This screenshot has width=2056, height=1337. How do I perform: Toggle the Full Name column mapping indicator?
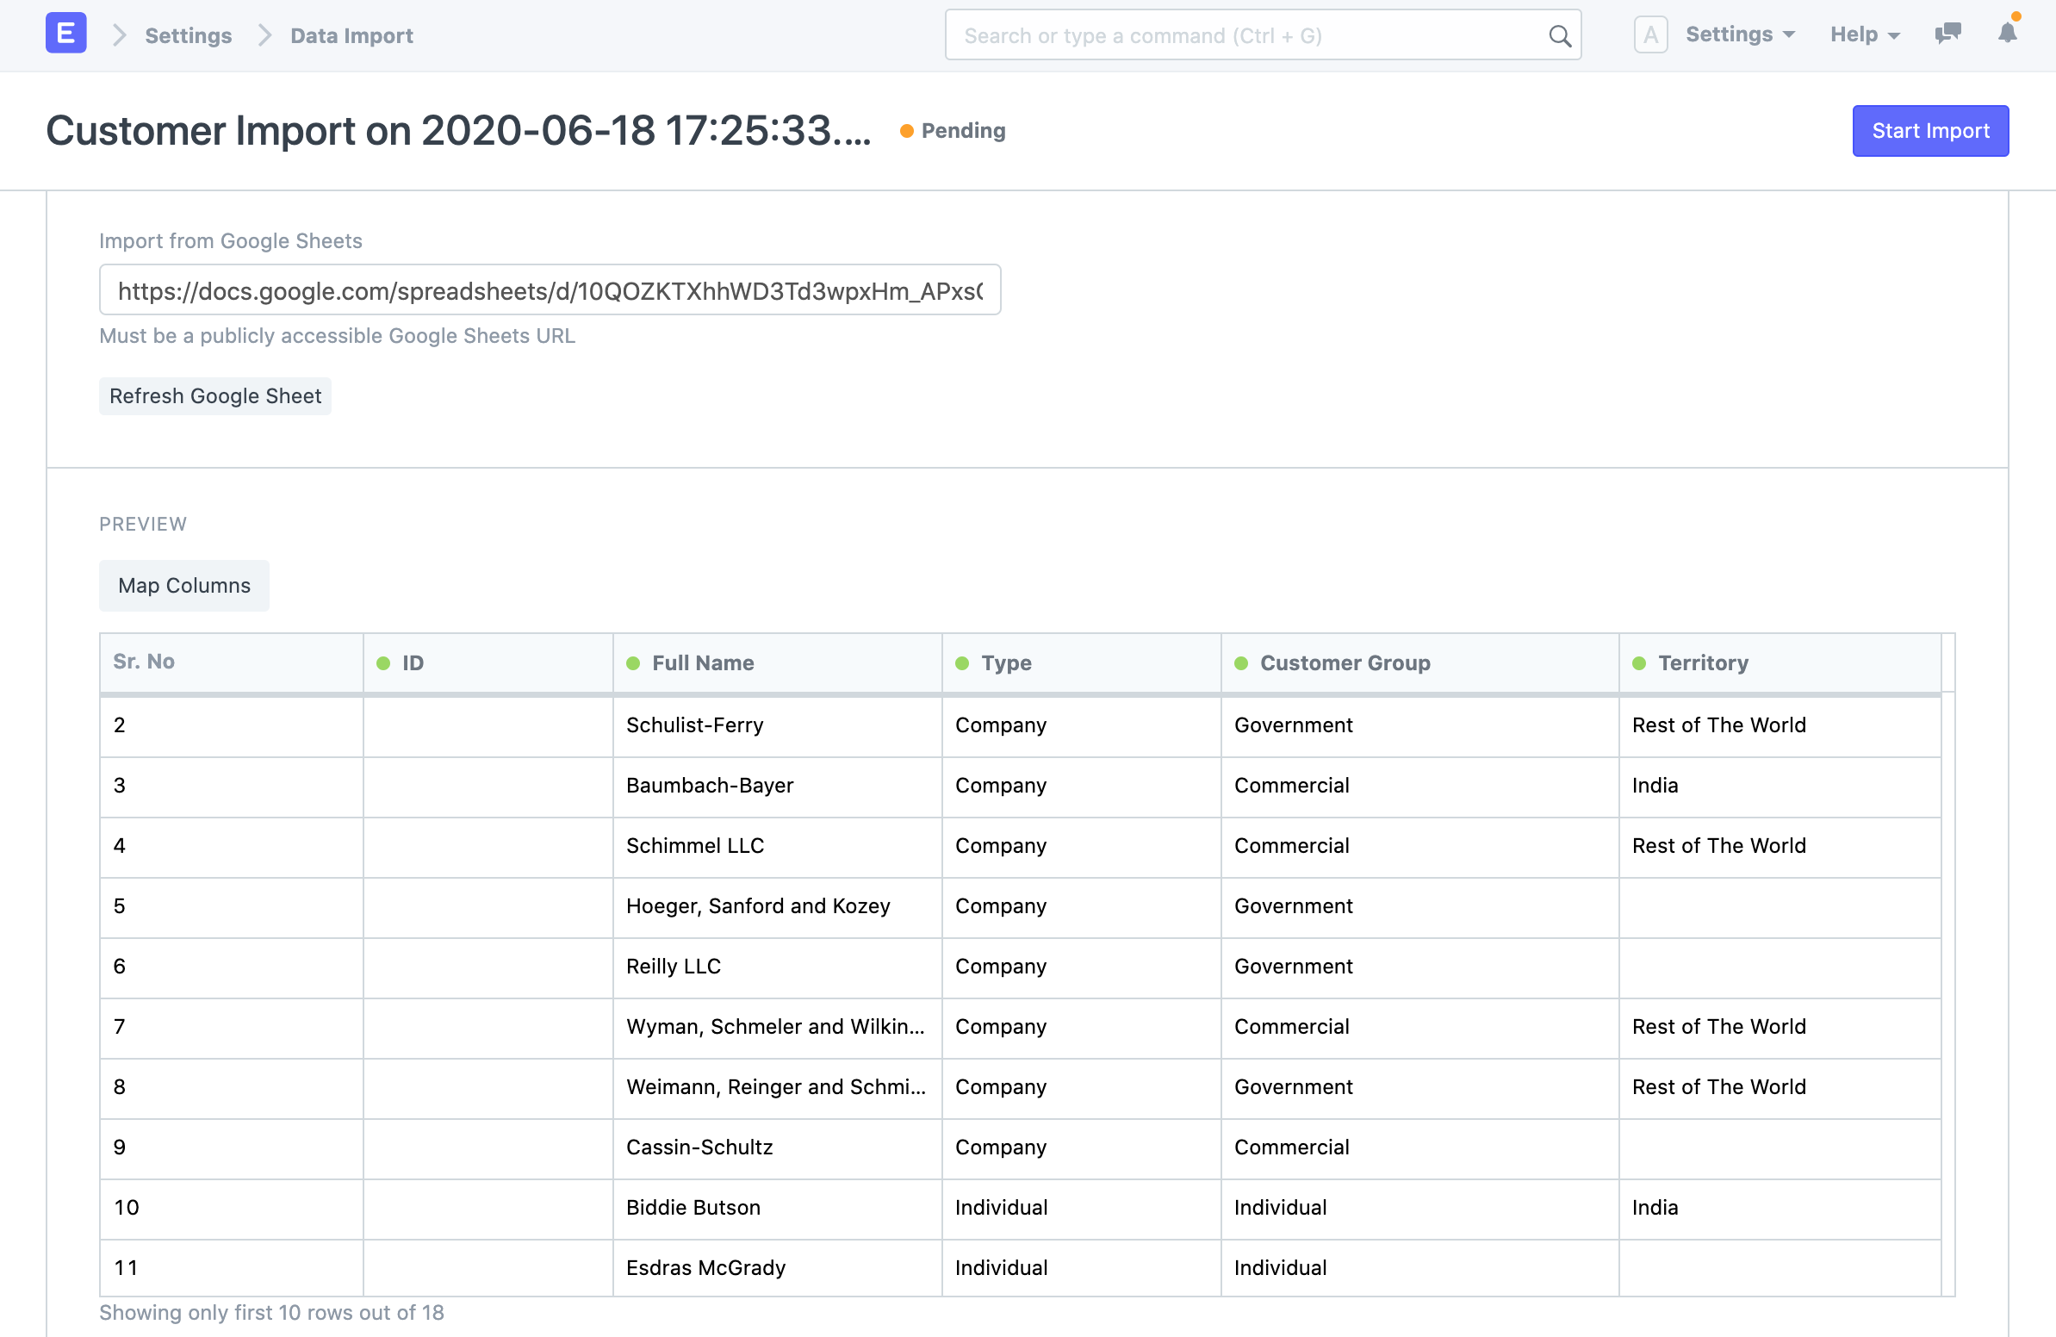click(633, 662)
